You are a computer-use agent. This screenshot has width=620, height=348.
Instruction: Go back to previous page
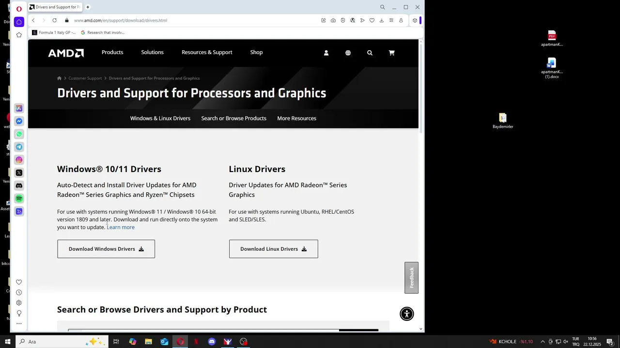tap(33, 20)
